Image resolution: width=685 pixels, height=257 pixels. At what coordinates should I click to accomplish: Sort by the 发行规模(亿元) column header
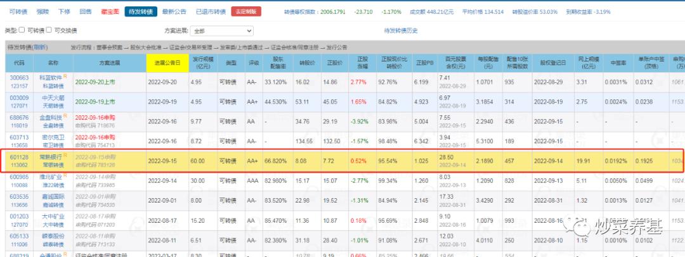(x=203, y=63)
